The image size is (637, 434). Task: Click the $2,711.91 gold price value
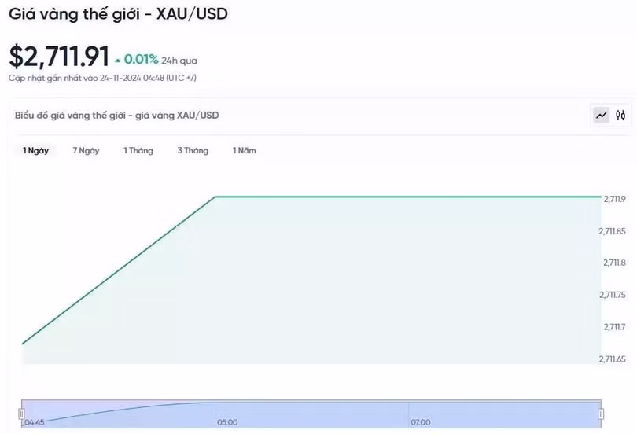point(59,57)
